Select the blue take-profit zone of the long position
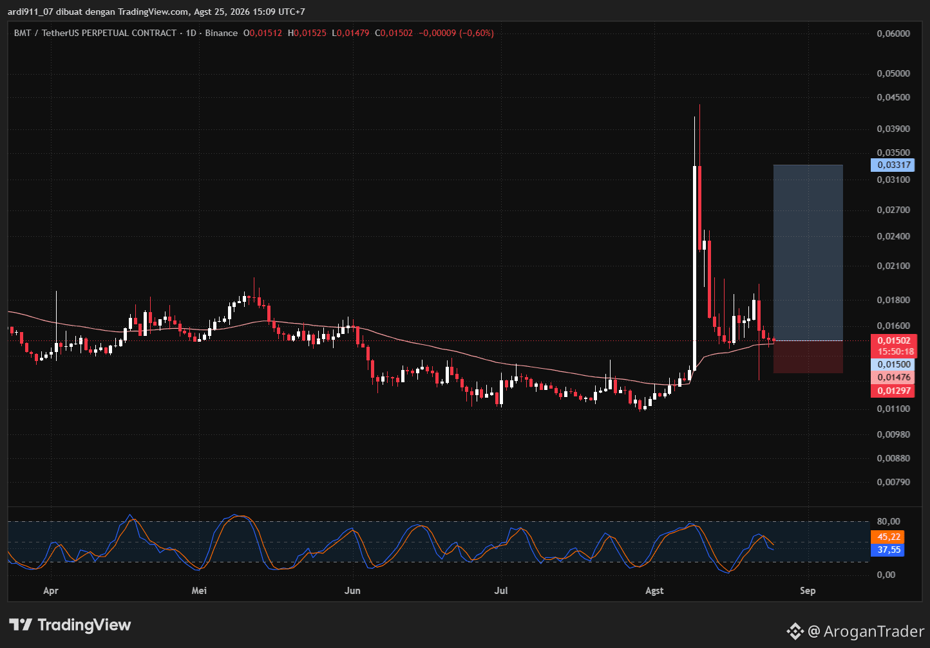930x648 pixels. pyautogui.click(x=808, y=253)
